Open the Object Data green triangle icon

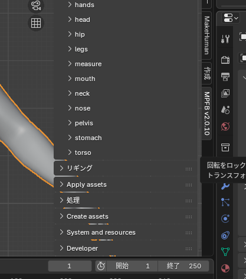(225, 252)
